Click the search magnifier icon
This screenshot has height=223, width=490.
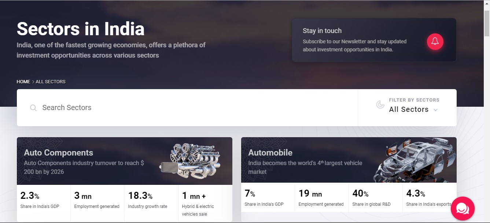tap(33, 108)
